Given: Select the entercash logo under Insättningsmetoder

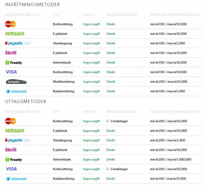Looking at the screenshot, I should tap(16, 91).
